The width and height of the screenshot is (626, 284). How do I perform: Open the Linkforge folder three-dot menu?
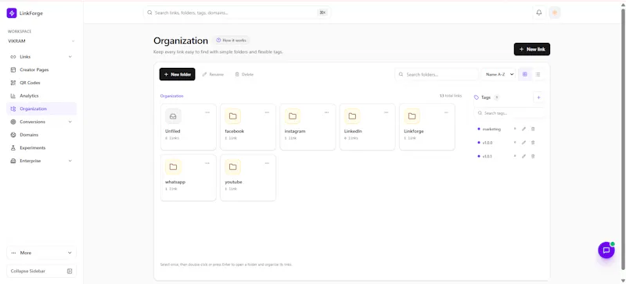(446, 112)
